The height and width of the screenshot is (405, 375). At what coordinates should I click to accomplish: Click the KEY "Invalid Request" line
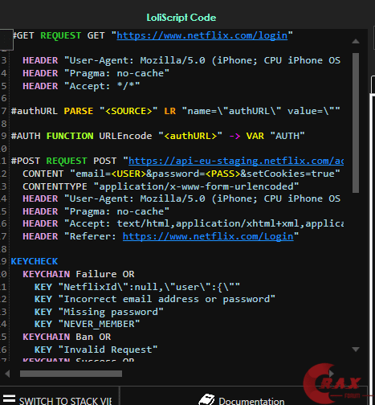pyautogui.click(x=96, y=350)
